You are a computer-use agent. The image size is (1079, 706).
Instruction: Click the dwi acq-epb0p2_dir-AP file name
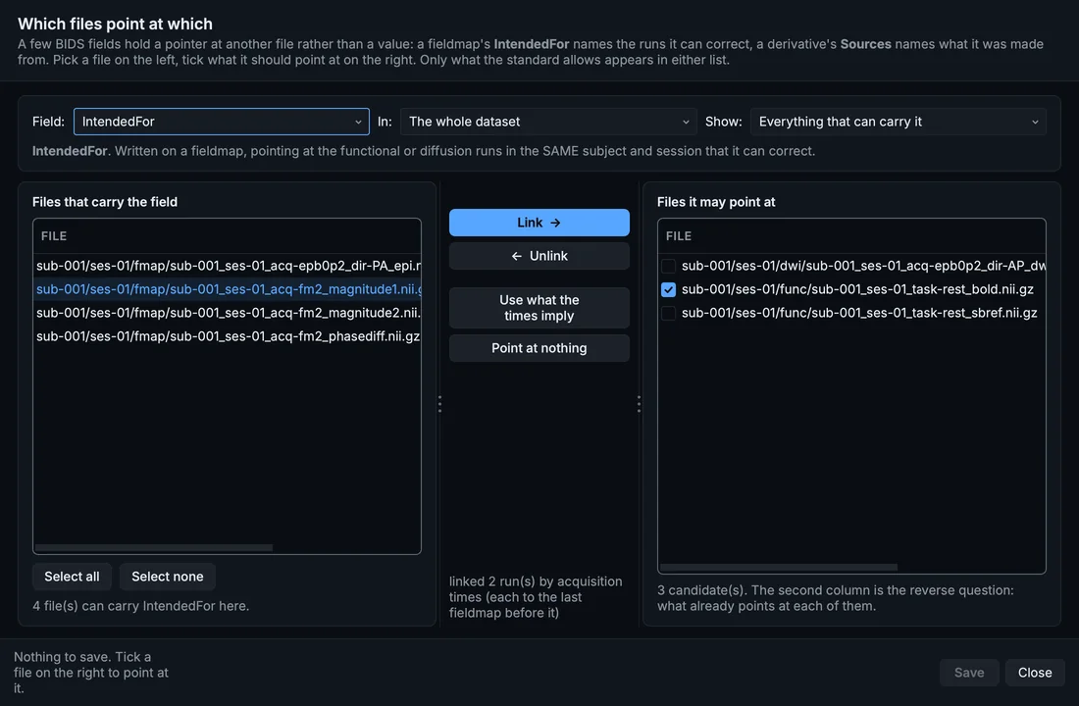tap(863, 266)
